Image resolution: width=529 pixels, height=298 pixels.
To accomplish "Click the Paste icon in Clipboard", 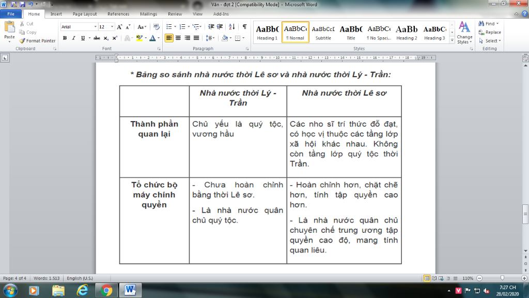I will [9, 27].
